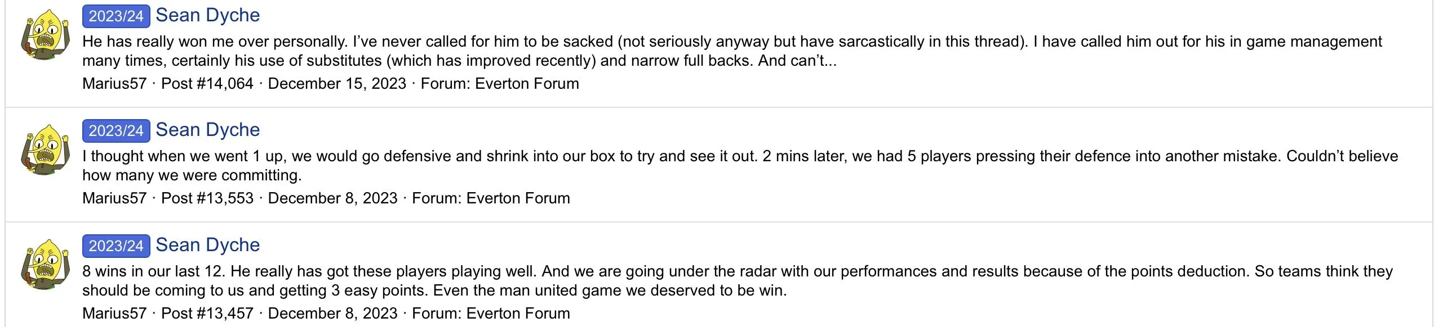1434x327 pixels.
Task: Visit Marius57's profile from post #13,553
Action: [x=114, y=198]
